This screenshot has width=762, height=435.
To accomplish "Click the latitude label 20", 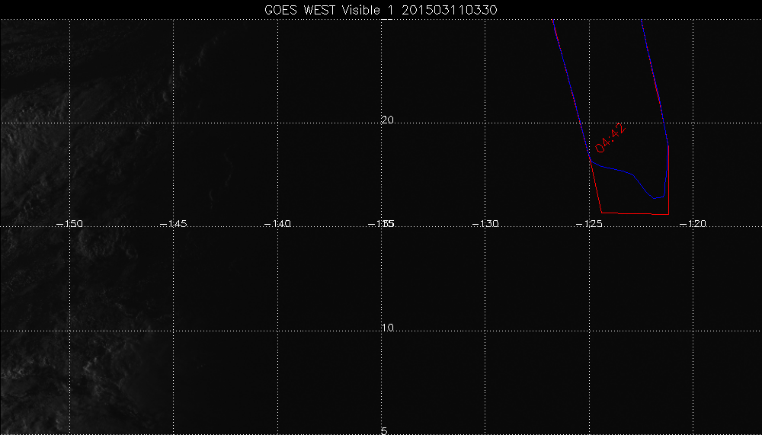I will coord(387,120).
